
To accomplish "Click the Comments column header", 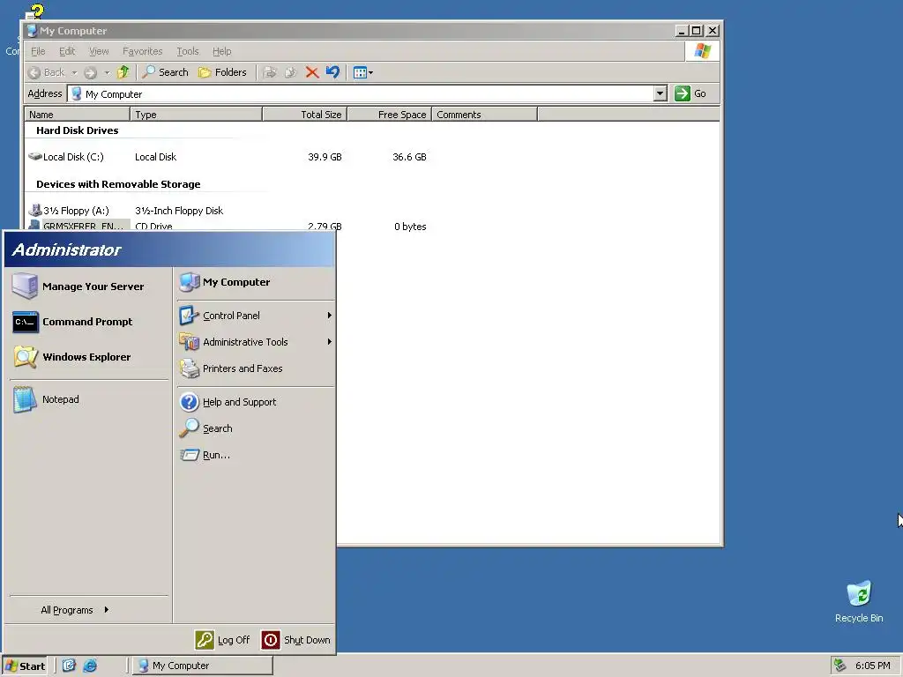I will tap(484, 115).
